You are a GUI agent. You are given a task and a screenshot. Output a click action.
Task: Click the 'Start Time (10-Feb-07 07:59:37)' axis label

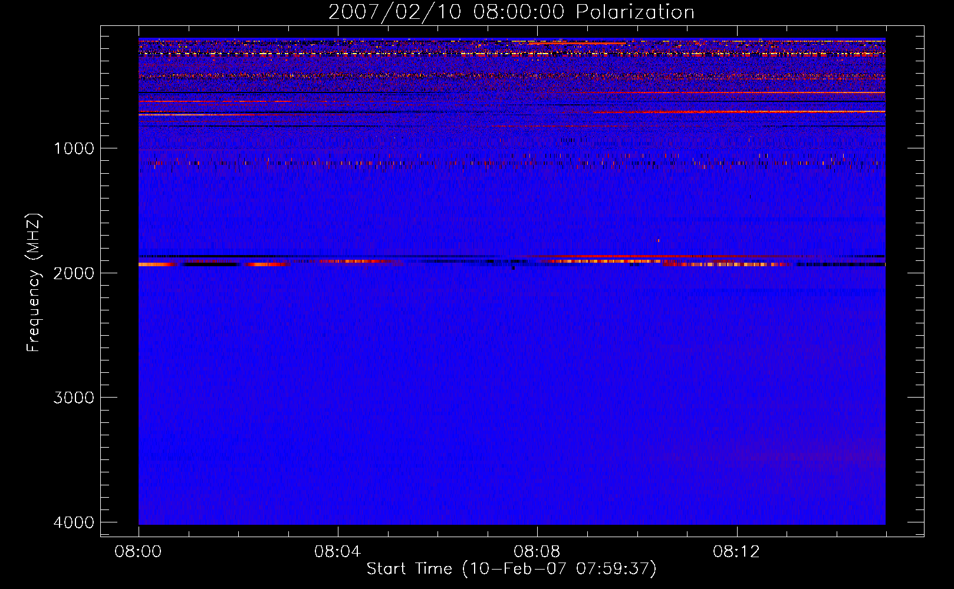[511, 569]
